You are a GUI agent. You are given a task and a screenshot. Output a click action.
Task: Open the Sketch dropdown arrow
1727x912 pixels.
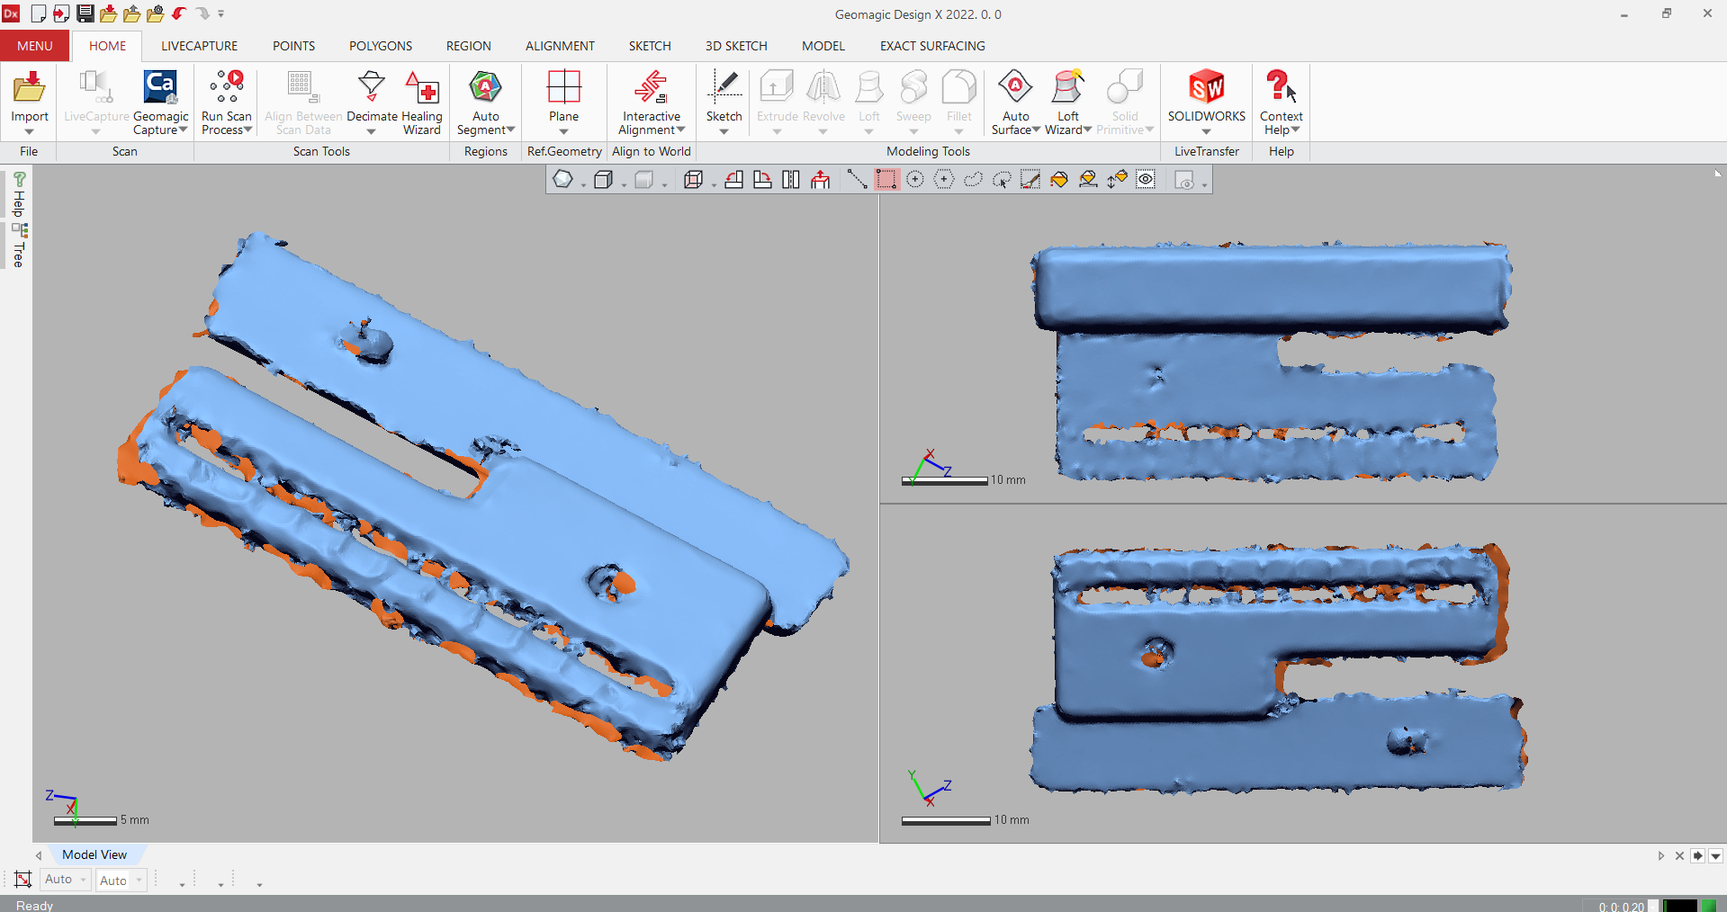(724, 132)
